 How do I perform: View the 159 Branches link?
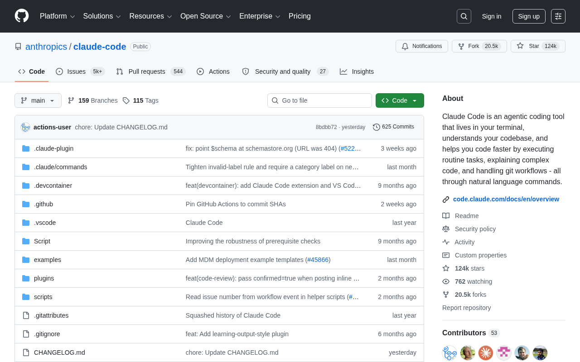(x=93, y=100)
